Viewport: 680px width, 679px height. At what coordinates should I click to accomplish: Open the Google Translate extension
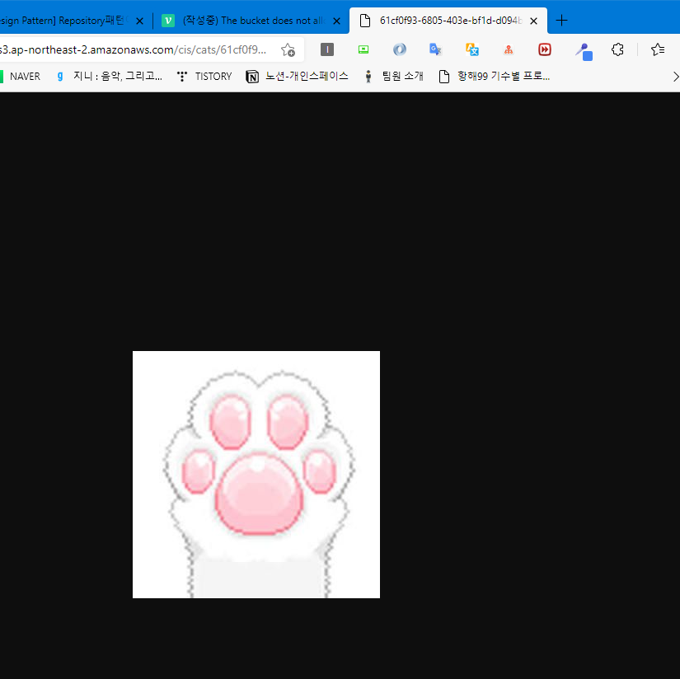point(435,50)
